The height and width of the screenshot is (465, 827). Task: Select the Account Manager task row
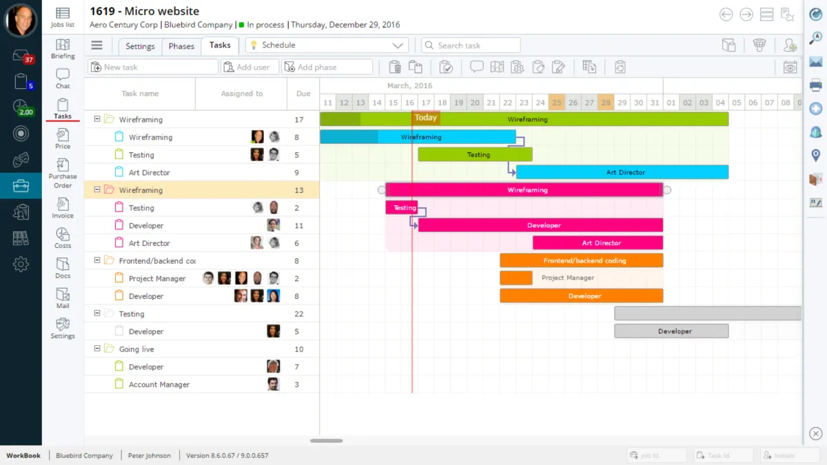tap(202, 384)
